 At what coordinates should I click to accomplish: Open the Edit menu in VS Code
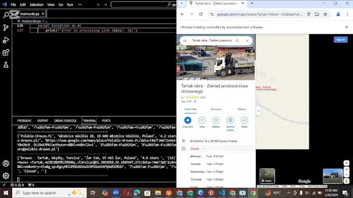pos(23,5)
